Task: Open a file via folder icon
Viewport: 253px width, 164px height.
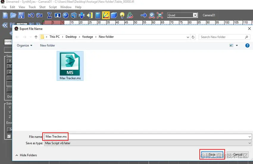Action: [x=13, y=15]
